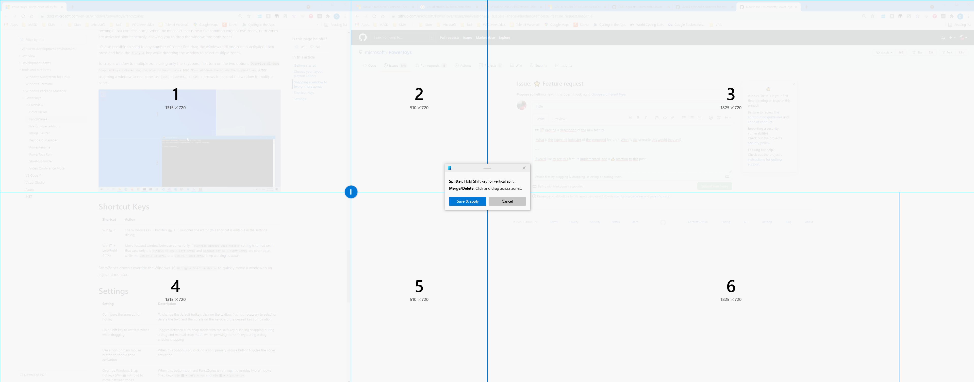The height and width of the screenshot is (382, 974).
Task: Click the issue Title input field
Action: coord(632,106)
